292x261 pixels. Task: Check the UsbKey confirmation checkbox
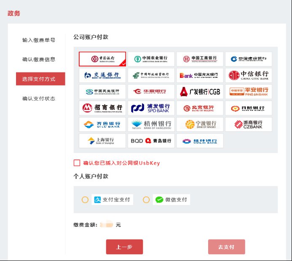(x=77, y=163)
